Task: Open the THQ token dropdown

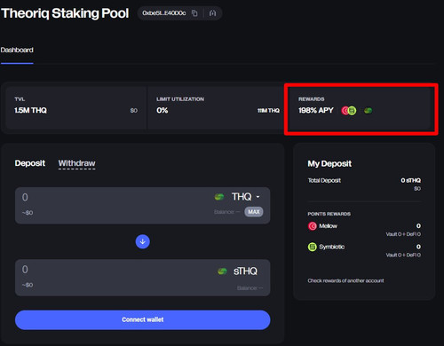Action: coord(246,197)
